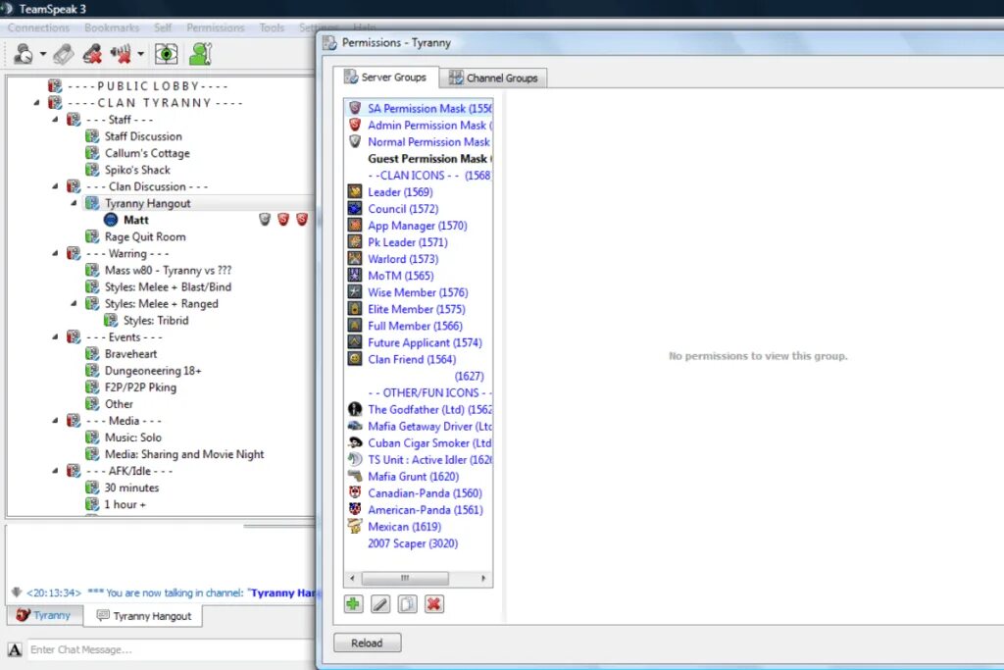Select the Leader (1569) group icon

(355, 191)
